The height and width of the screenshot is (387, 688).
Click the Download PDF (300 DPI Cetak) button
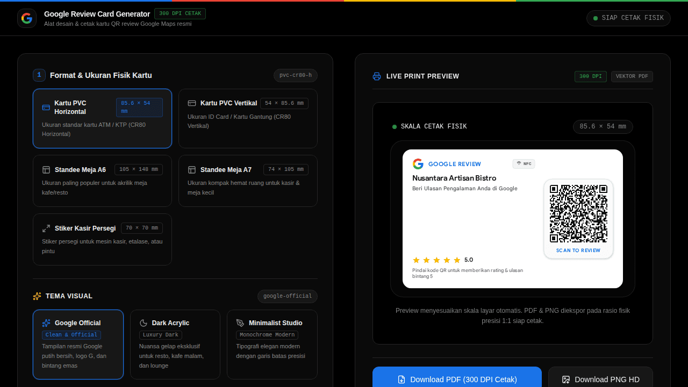pos(457,378)
